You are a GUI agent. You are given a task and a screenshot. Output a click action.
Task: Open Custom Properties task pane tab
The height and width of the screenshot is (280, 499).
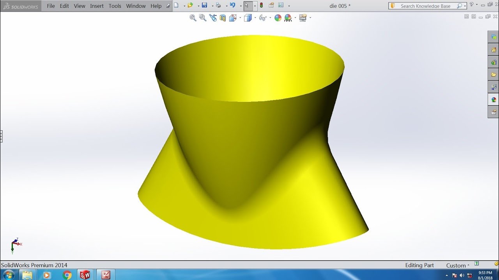[494, 112]
